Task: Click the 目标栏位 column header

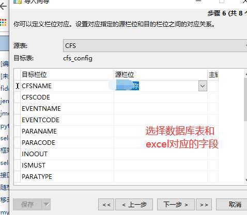Action: click(67, 75)
